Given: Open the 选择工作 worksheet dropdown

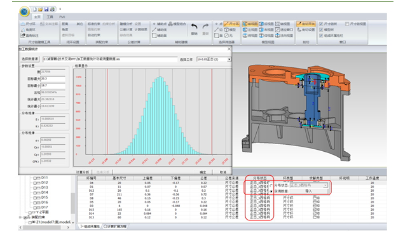Looking at the screenshot, I should coord(229,59).
